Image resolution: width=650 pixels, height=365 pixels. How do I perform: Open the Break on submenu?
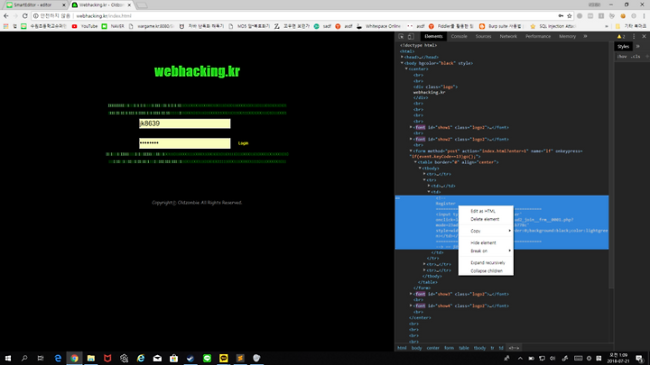tap(486, 251)
